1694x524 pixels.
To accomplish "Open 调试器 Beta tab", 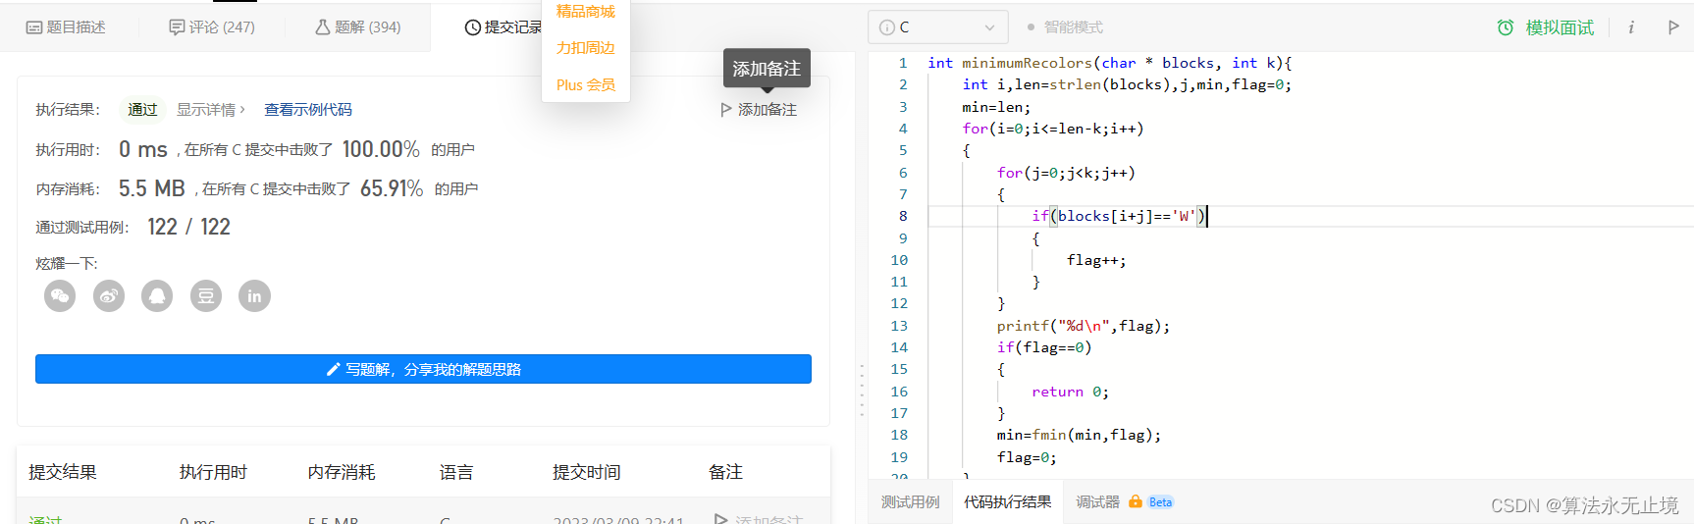I will [x=1125, y=501].
